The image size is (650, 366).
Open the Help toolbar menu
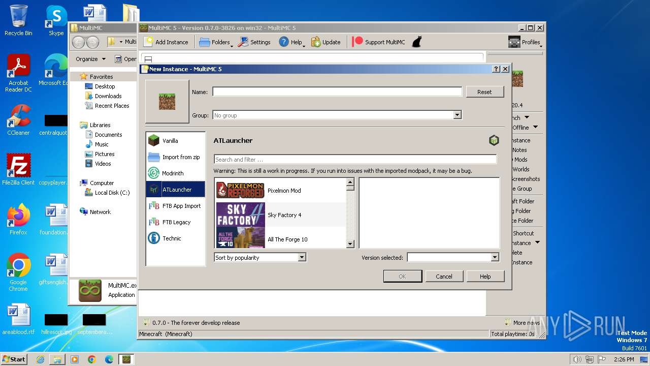click(x=291, y=42)
